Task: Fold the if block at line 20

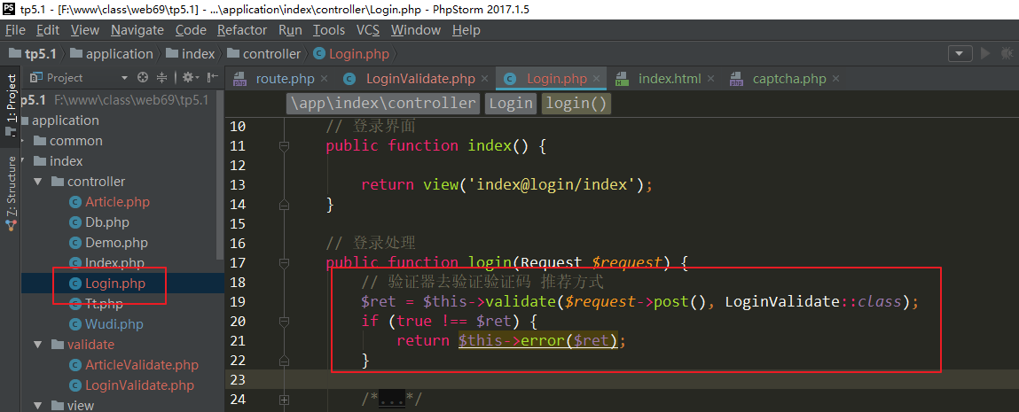Action: pos(283,322)
